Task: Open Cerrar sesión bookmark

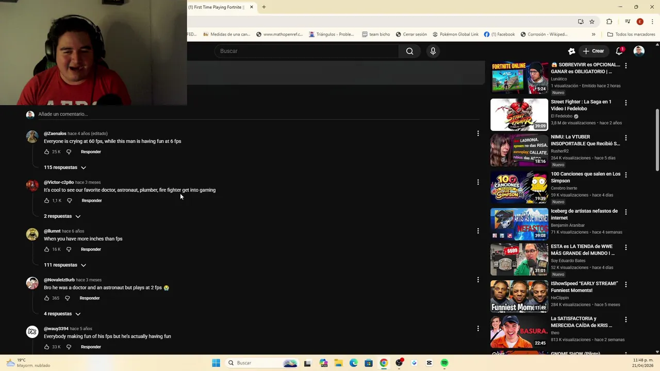Action: pyautogui.click(x=411, y=35)
